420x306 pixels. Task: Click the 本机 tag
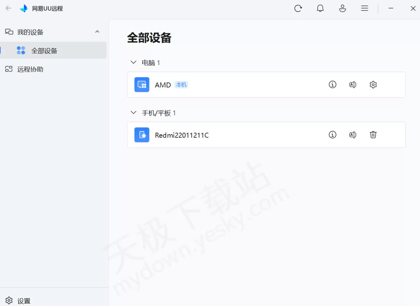181,85
